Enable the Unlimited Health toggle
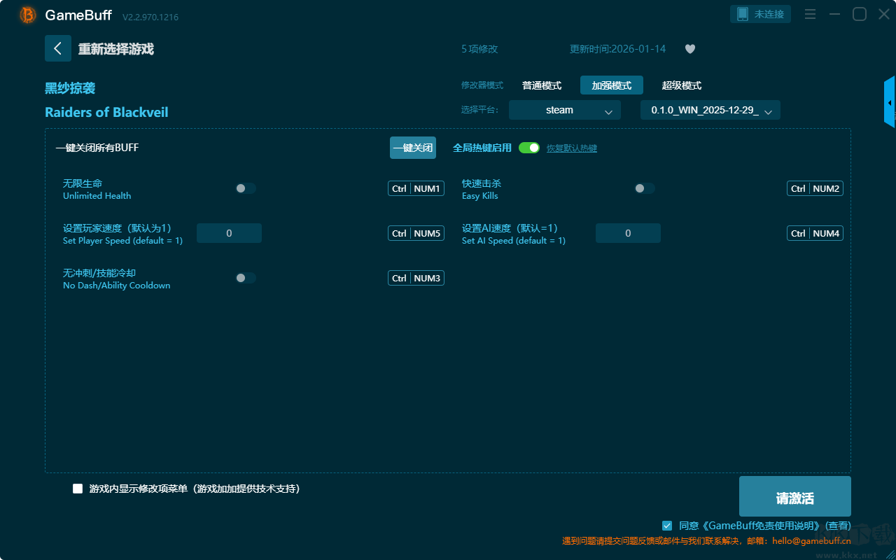 [246, 188]
